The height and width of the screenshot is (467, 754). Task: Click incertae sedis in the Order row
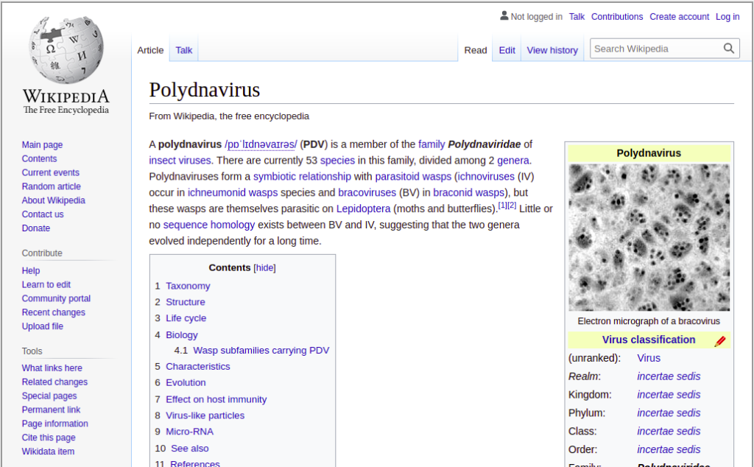coord(669,449)
